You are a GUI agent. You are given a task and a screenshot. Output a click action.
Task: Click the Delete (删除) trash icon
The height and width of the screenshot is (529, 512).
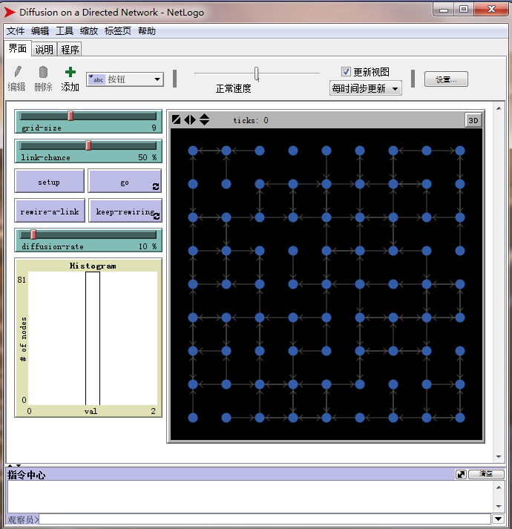[x=43, y=72]
